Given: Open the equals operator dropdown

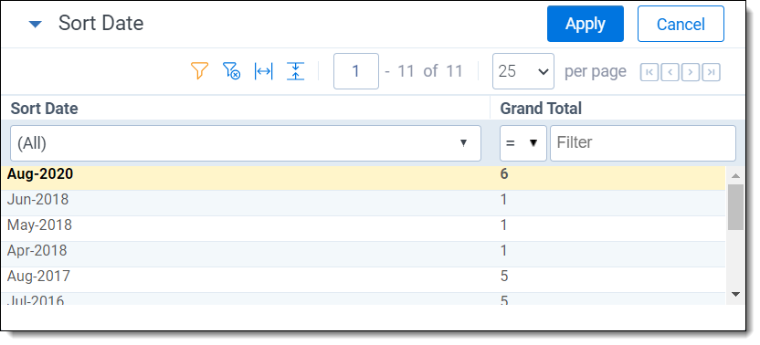Looking at the screenshot, I should 523,143.
